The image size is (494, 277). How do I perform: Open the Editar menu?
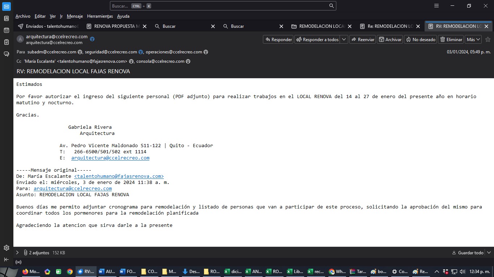click(x=40, y=16)
